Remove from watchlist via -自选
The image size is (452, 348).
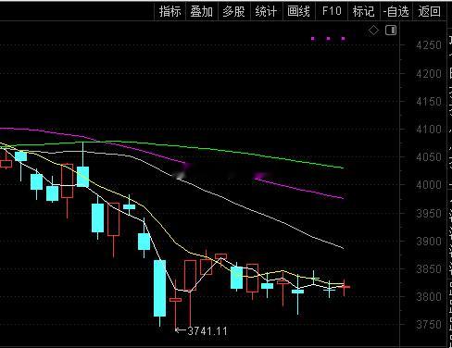click(x=396, y=12)
